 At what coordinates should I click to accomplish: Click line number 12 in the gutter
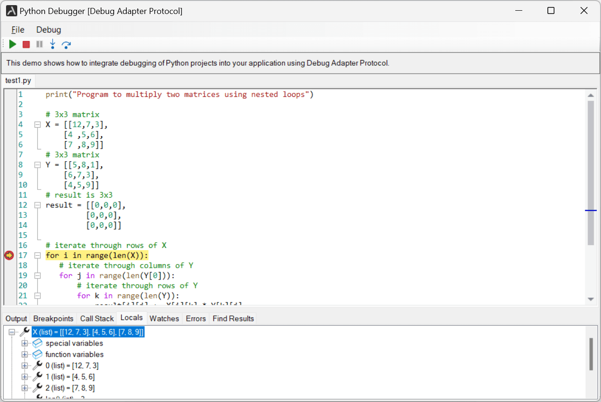coord(23,205)
